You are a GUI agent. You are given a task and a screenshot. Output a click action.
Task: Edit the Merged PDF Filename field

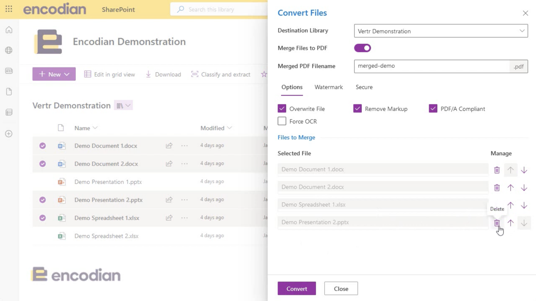(x=432, y=66)
